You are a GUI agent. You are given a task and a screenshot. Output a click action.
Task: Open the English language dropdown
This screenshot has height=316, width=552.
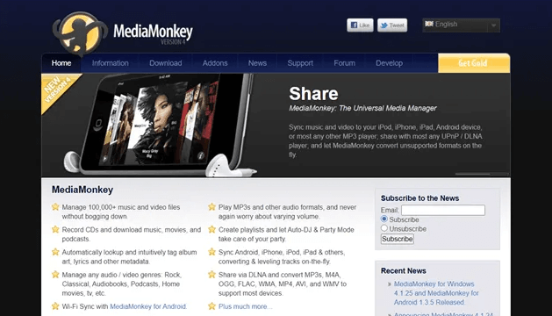pos(461,25)
